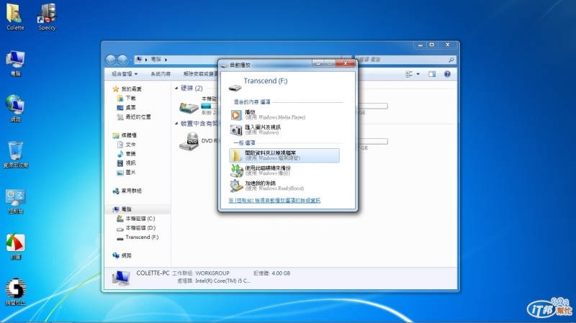Select 媒體櫃 (Libraries) in navigation pane
Viewport: 576px width, 323px height.
tap(125, 135)
